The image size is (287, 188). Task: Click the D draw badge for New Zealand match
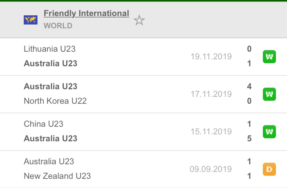pyautogui.click(x=269, y=169)
